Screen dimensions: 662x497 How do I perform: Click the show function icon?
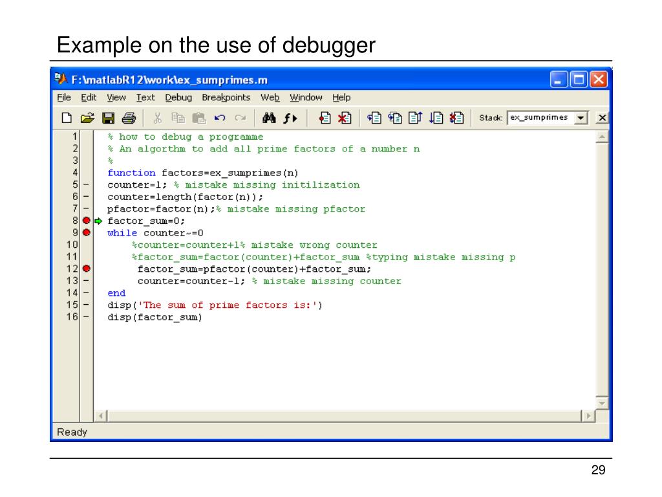(x=290, y=118)
